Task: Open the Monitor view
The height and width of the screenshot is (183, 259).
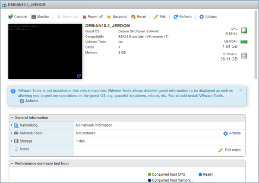Action: pos(40,17)
